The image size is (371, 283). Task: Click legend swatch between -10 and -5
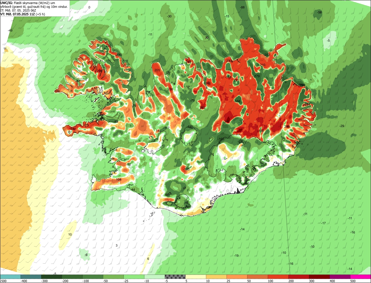click(x=154, y=277)
